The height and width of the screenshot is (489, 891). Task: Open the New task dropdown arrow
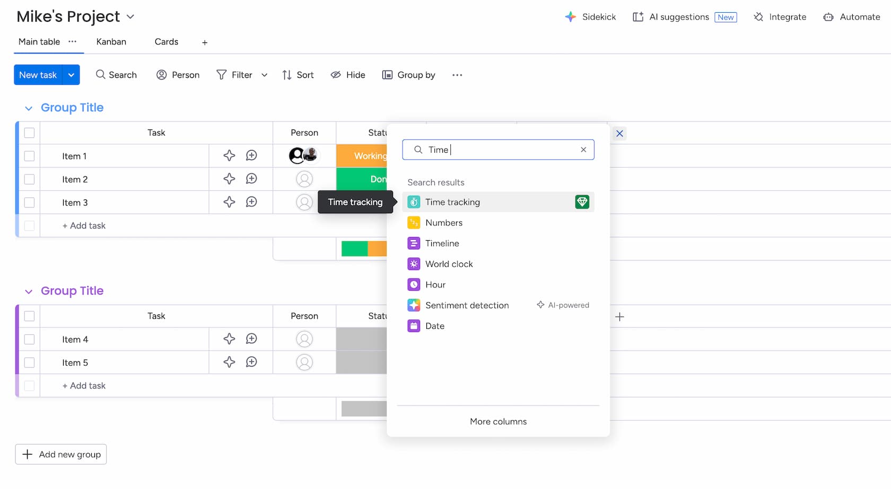coord(71,75)
